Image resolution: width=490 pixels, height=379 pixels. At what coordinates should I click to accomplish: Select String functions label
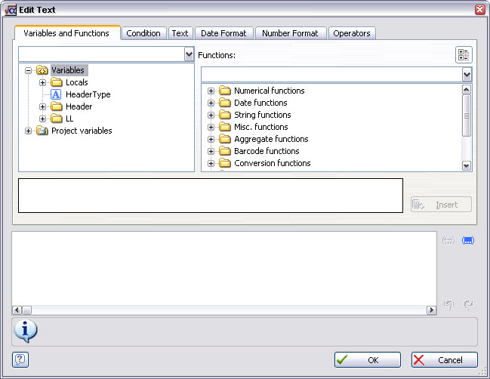point(263,115)
